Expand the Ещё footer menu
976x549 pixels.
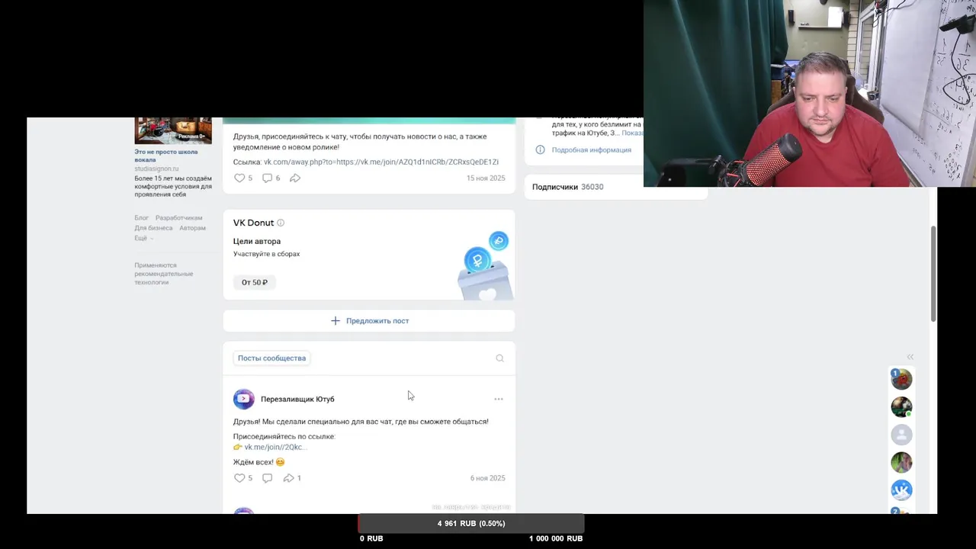[143, 238]
